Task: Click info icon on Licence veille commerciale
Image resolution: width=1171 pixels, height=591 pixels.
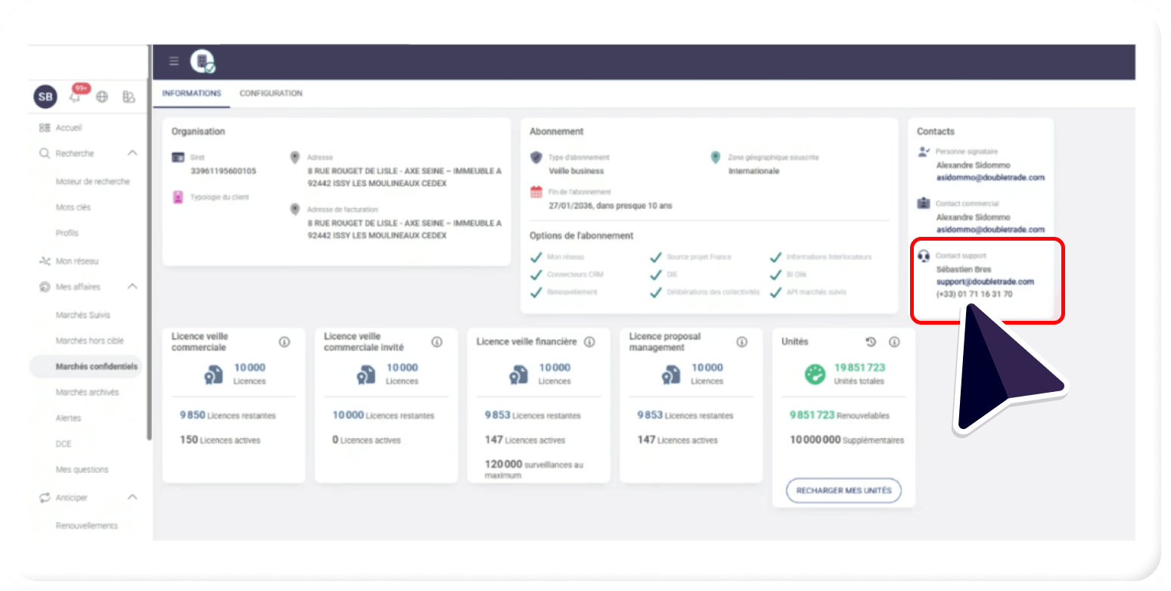Action: point(284,342)
